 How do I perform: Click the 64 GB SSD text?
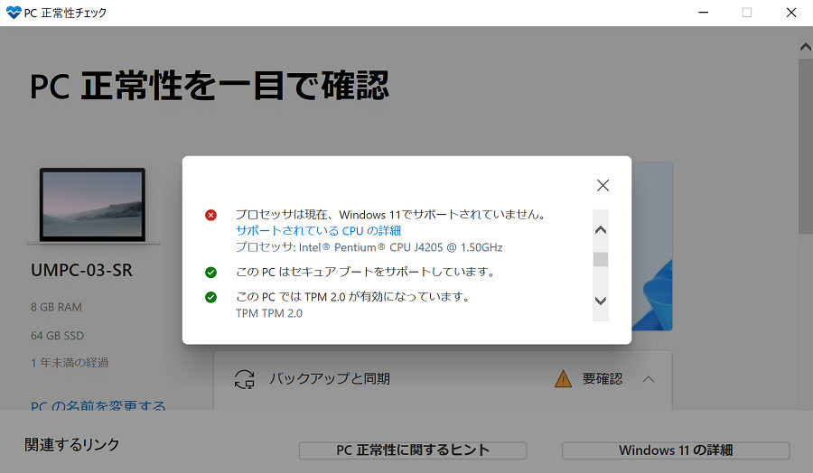[x=57, y=336]
